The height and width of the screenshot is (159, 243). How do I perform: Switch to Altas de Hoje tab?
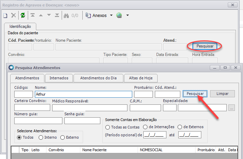coord(141,78)
